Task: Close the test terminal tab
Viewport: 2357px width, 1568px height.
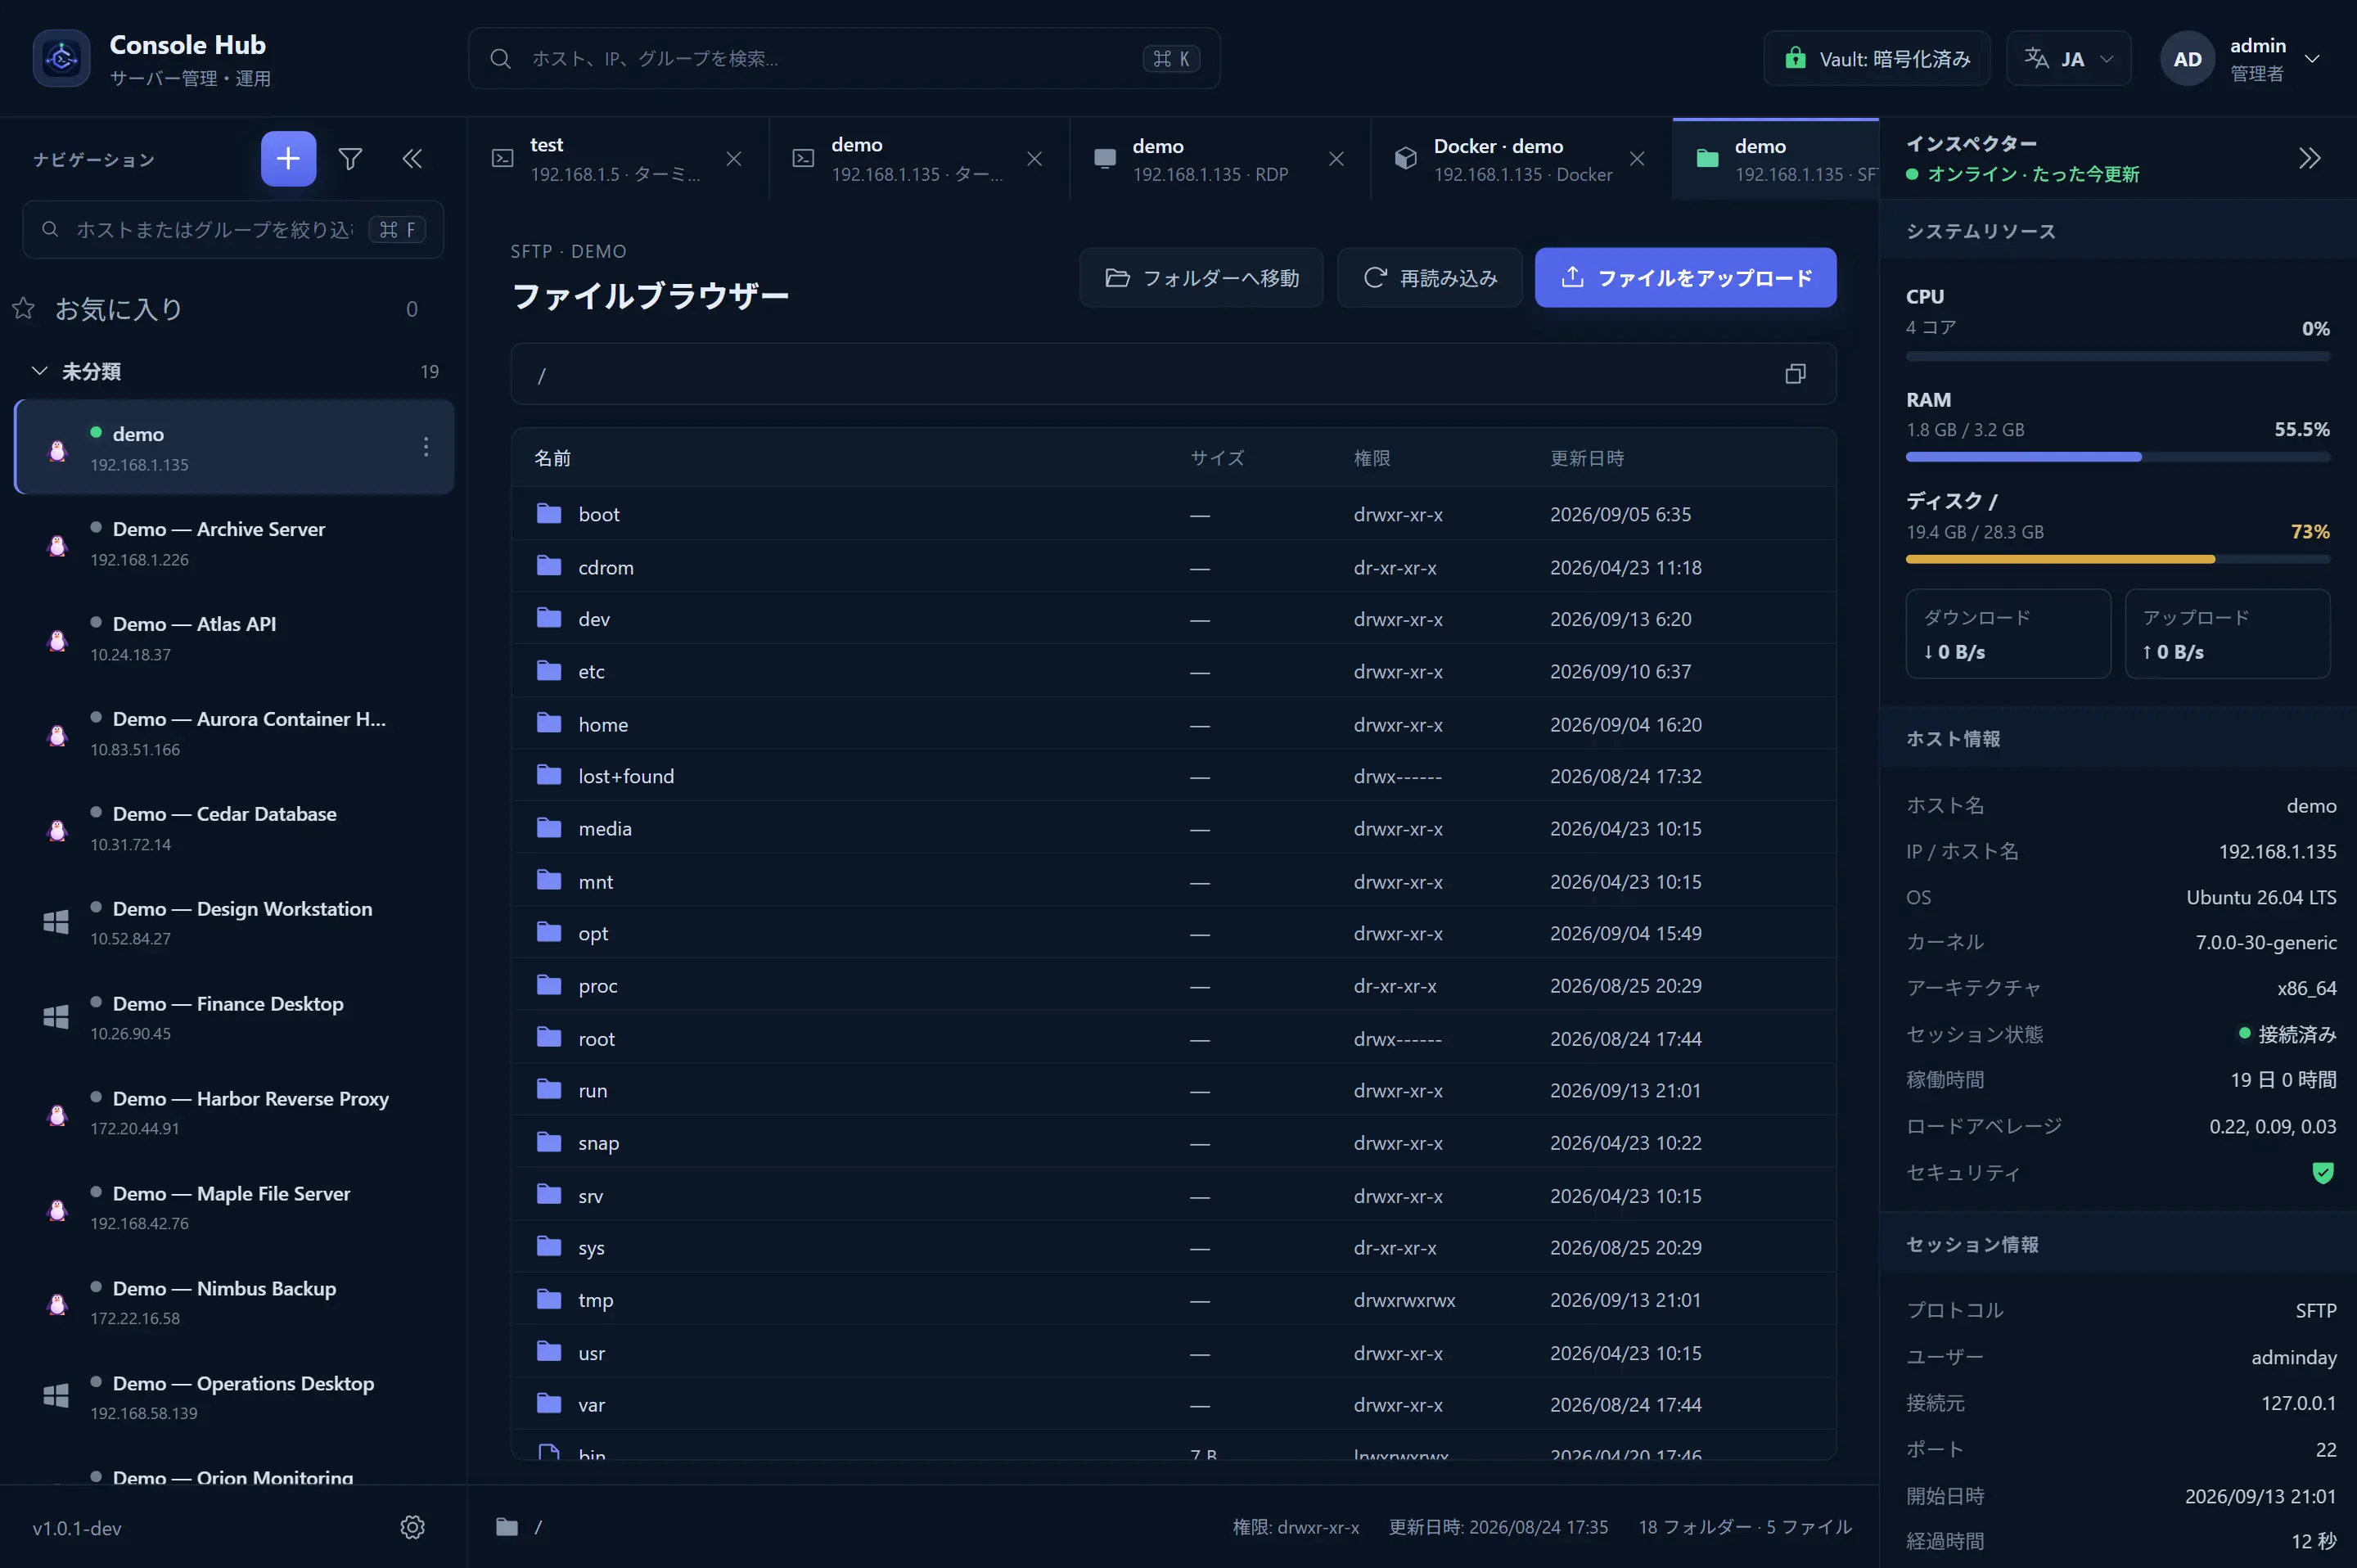Action: (734, 159)
